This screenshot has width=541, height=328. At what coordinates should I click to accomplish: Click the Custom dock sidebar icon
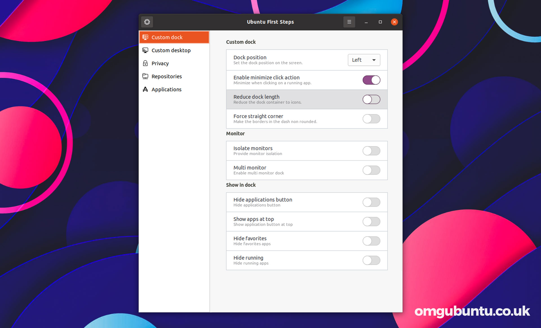(x=145, y=37)
